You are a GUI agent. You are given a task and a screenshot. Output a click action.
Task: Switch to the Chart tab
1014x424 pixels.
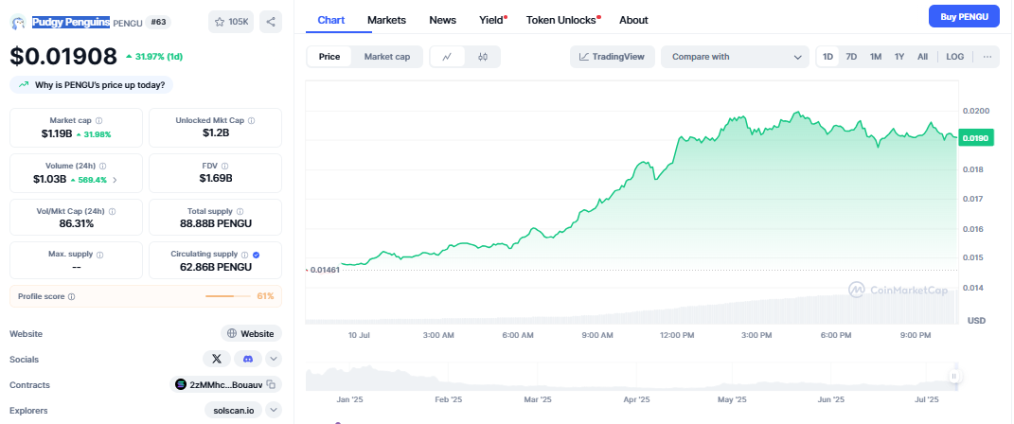pyautogui.click(x=331, y=20)
